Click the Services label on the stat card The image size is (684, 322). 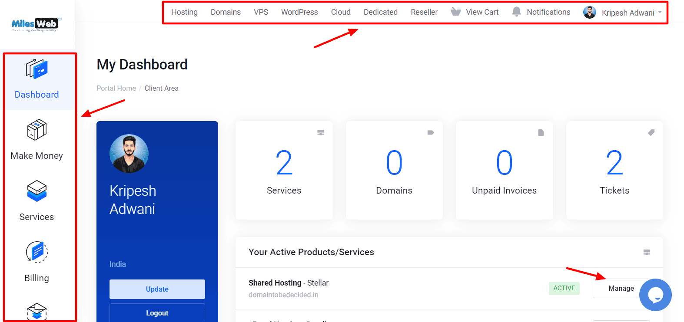pyautogui.click(x=284, y=191)
